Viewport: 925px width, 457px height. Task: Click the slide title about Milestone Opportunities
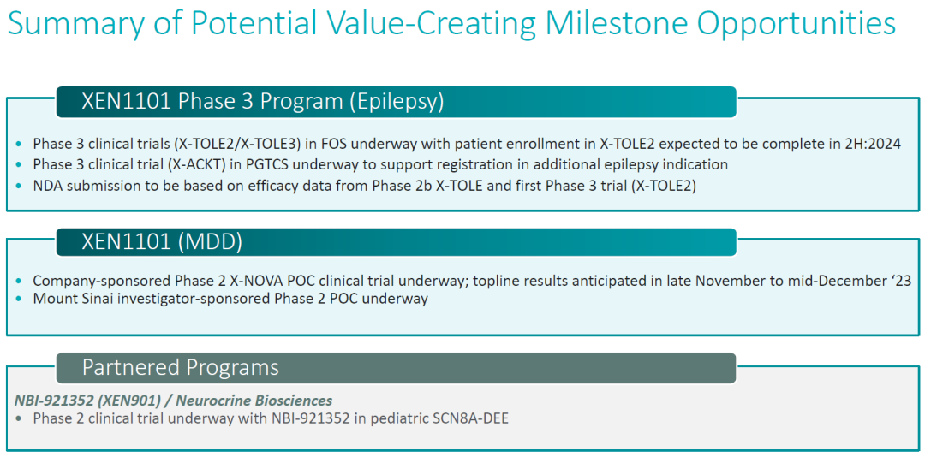[451, 23]
